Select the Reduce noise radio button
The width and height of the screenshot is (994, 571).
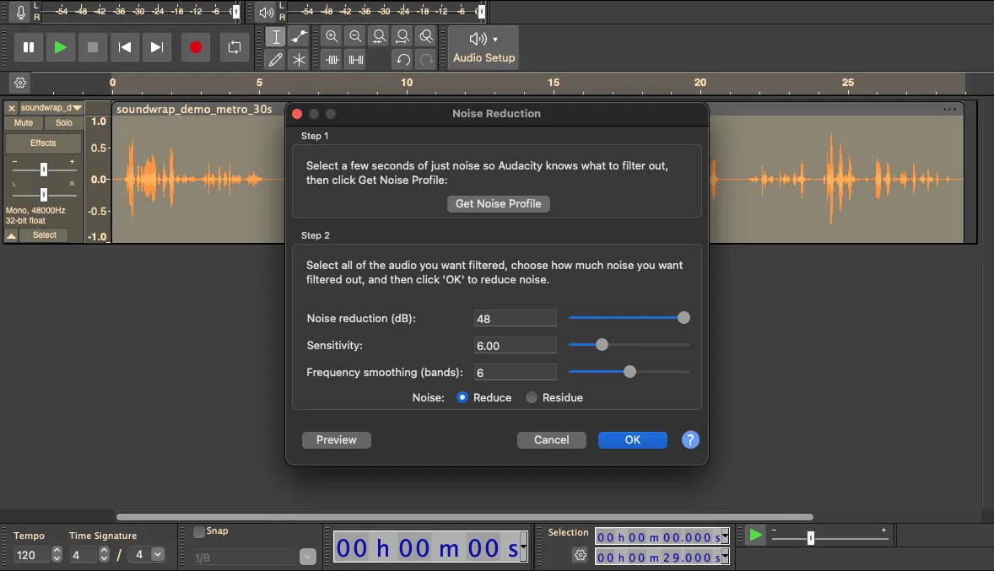coord(462,397)
